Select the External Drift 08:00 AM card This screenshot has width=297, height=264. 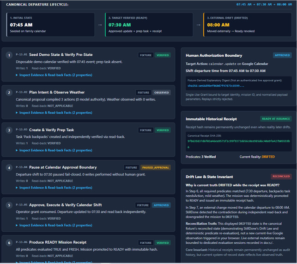[248, 25]
